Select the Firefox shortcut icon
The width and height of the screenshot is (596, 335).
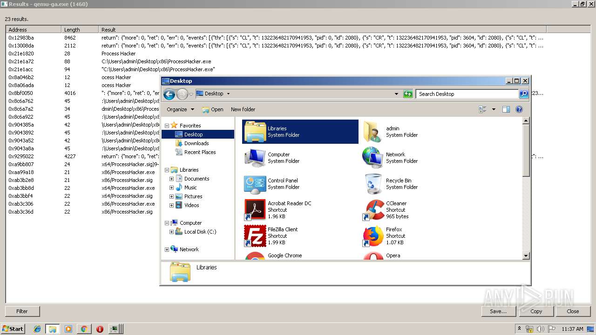pyautogui.click(x=373, y=236)
